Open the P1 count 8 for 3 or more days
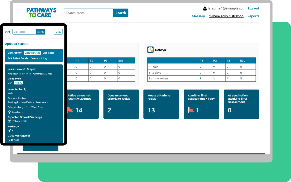 (200, 79)
